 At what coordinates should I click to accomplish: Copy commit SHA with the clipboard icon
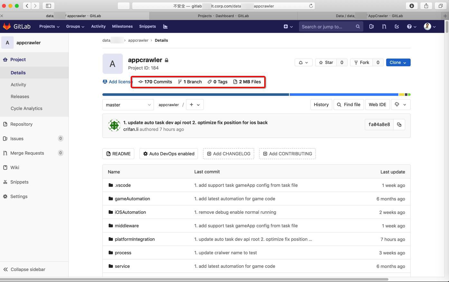[399, 124]
